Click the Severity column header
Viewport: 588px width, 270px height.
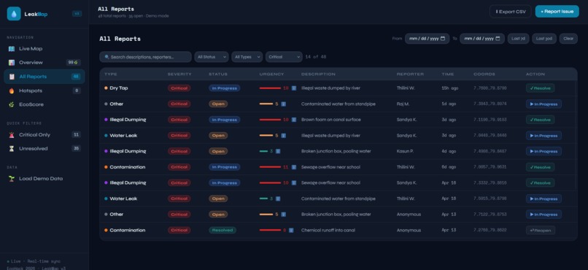click(179, 74)
